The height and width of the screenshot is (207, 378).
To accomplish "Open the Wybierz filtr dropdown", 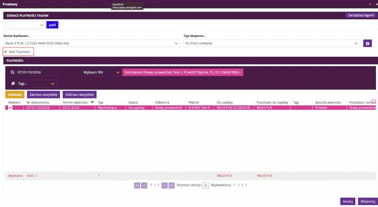I will (x=101, y=72).
